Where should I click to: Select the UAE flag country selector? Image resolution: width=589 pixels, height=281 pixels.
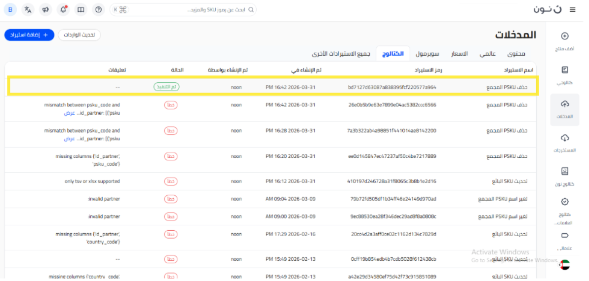click(565, 265)
